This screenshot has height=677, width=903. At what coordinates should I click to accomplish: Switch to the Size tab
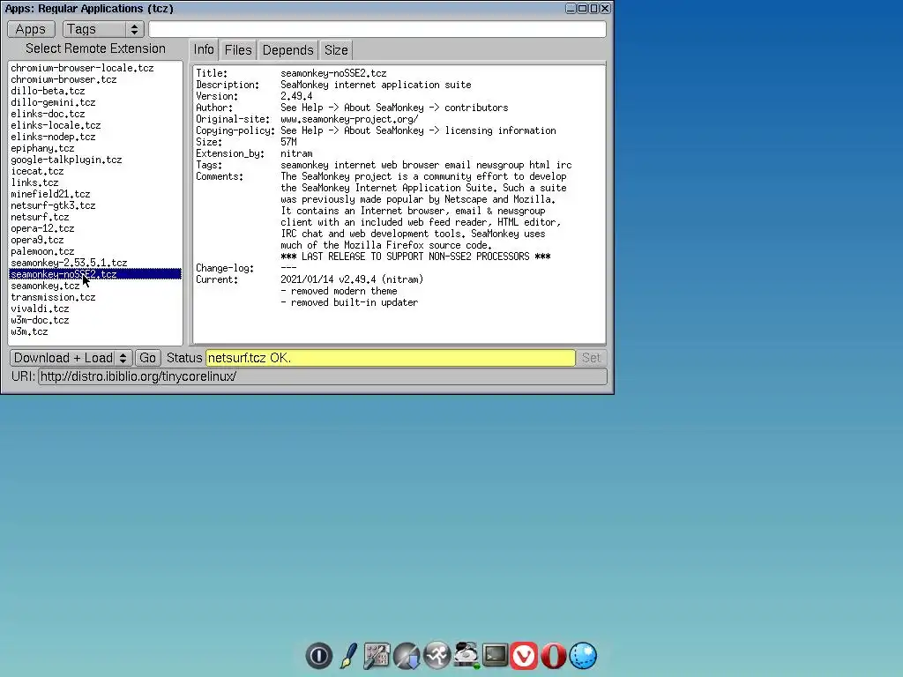(x=336, y=50)
